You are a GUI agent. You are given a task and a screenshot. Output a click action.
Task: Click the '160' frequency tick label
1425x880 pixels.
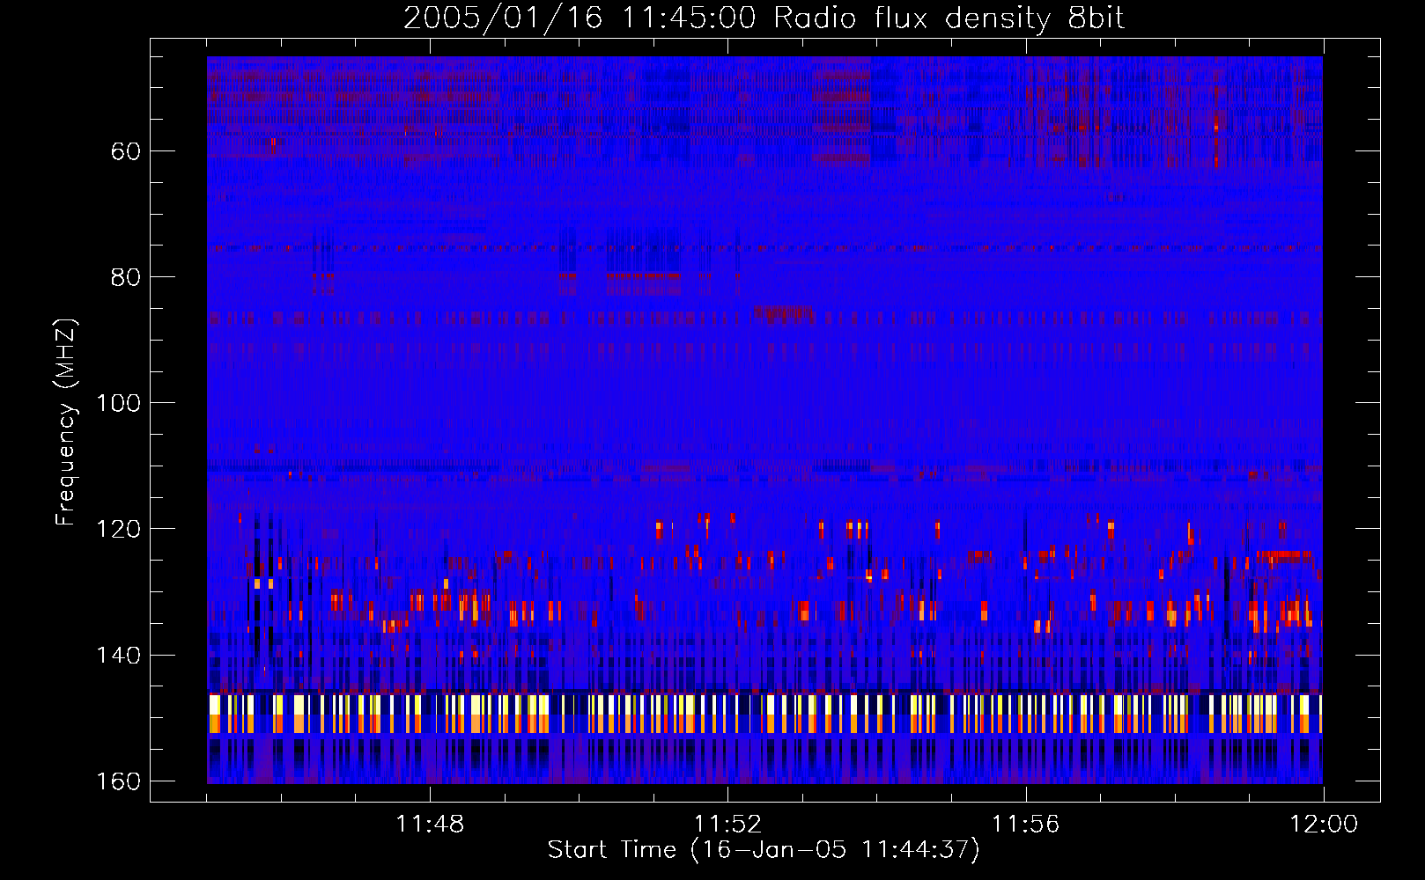[x=118, y=781]
